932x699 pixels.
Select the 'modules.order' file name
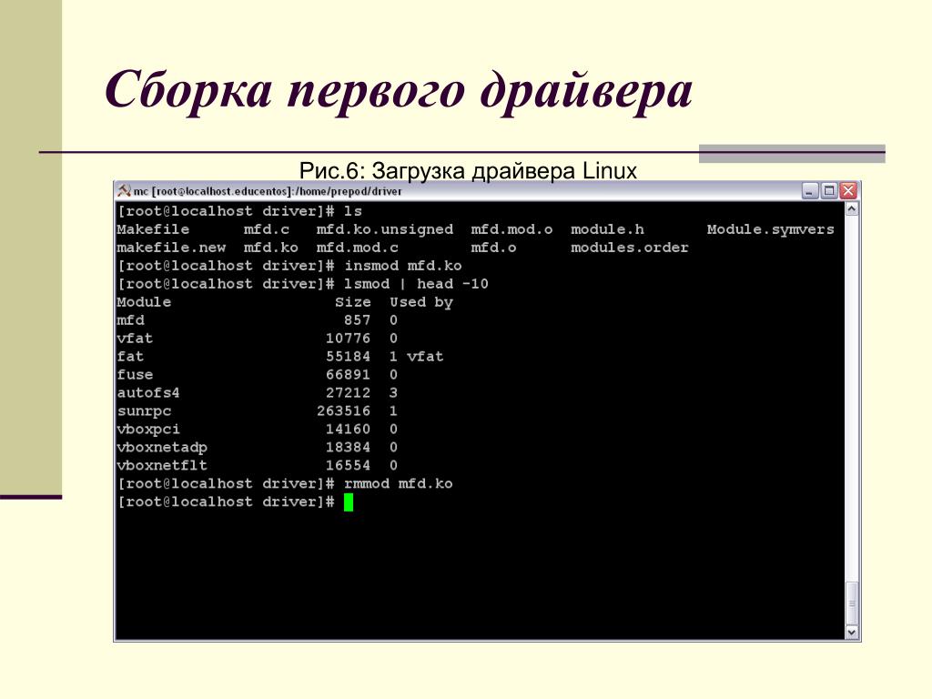point(630,248)
